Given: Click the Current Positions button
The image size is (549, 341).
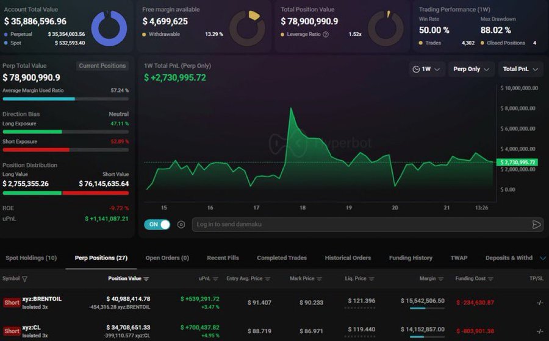Looking at the screenshot, I should pos(102,66).
